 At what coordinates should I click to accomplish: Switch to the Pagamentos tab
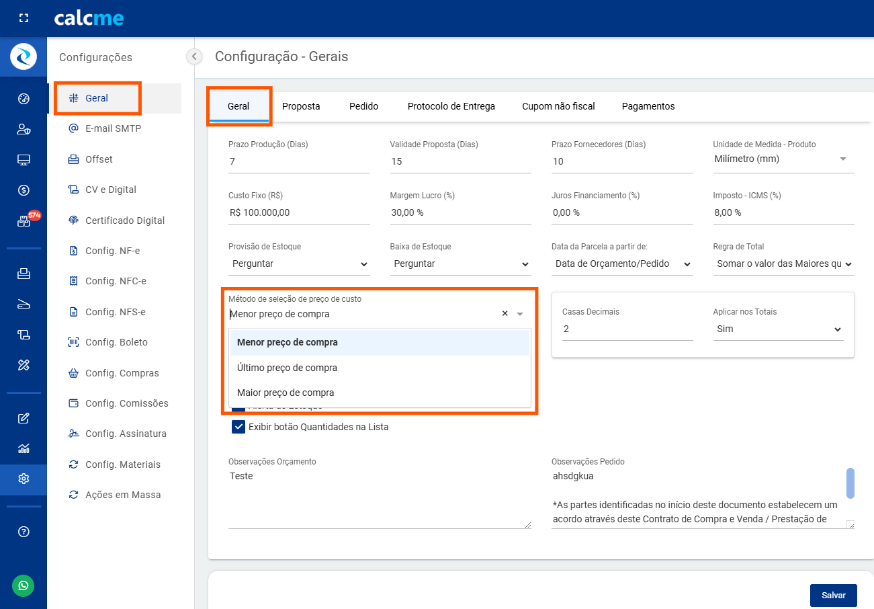pos(648,106)
